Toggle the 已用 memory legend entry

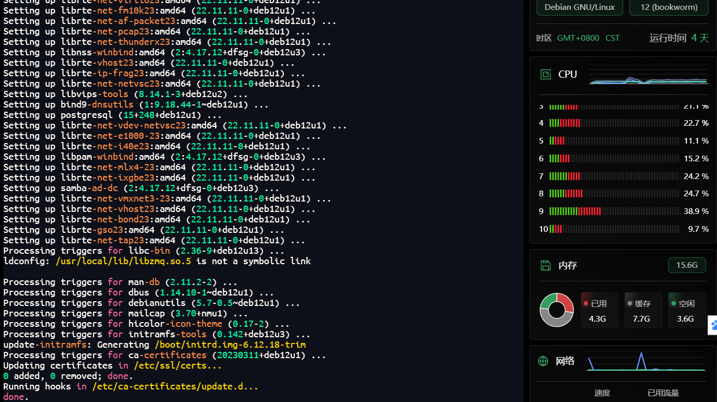(599, 310)
